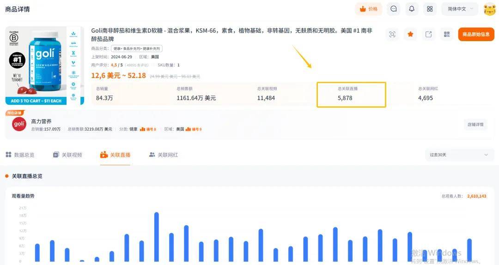The width and height of the screenshot is (499, 265).
Task: Click the price 12,6 美元 ~ 52.18
Action: [x=118, y=76]
